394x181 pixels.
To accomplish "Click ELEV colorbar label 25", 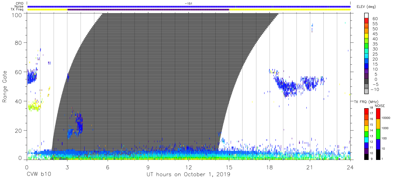I will click(375, 54).
